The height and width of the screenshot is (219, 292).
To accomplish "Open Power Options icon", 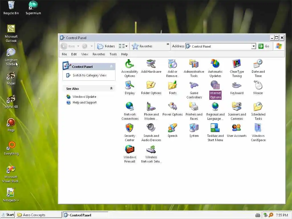I will [x=173, y=109].
